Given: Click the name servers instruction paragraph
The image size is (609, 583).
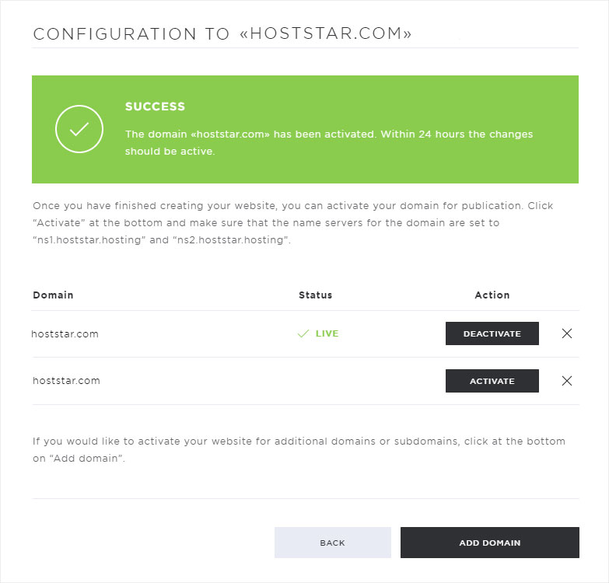Looking at the screenshot, I should pyautogui.click(x=293, y=223).
